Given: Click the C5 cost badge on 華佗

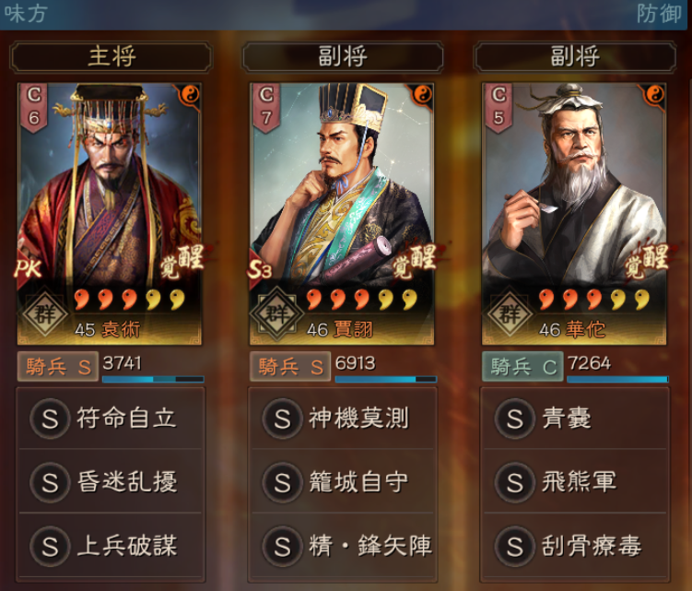Looking at the screenshot, I should (x=498, y=107).
